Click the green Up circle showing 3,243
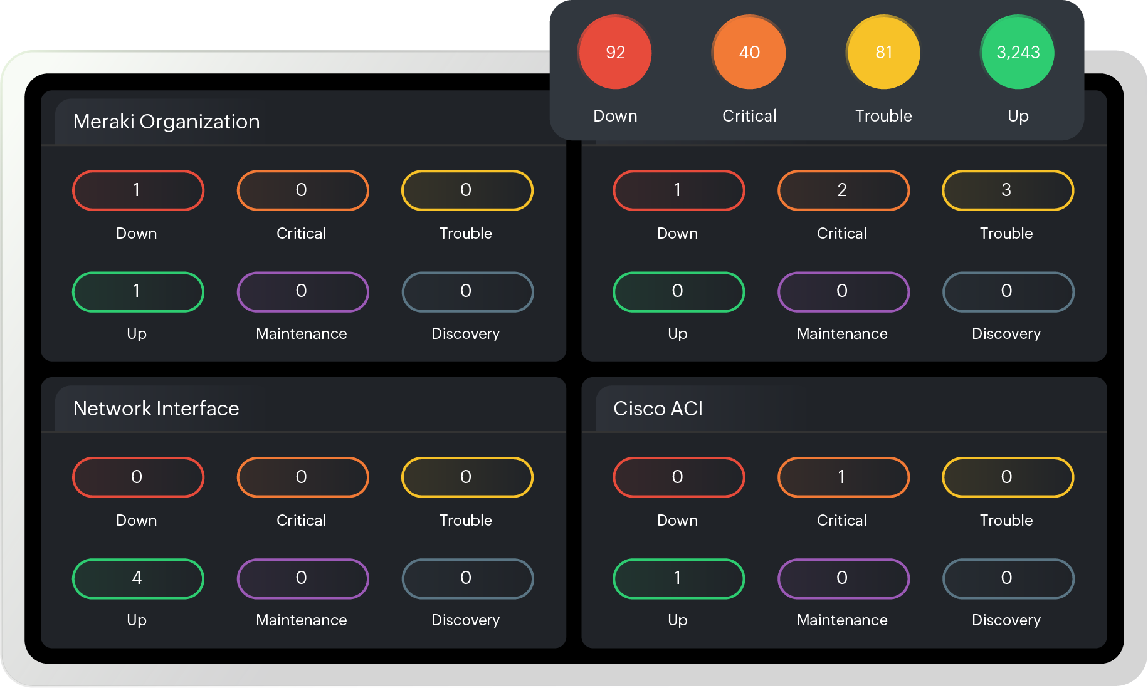Viewport: 1148px width, 688px height. click(1017, 53)
